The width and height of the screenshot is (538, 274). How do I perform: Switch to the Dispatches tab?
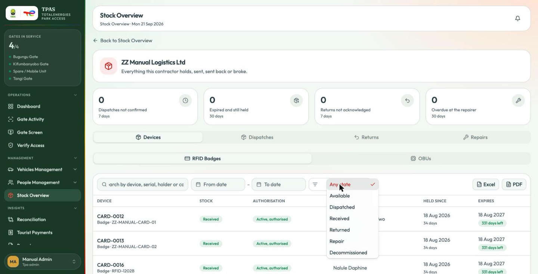257,137
